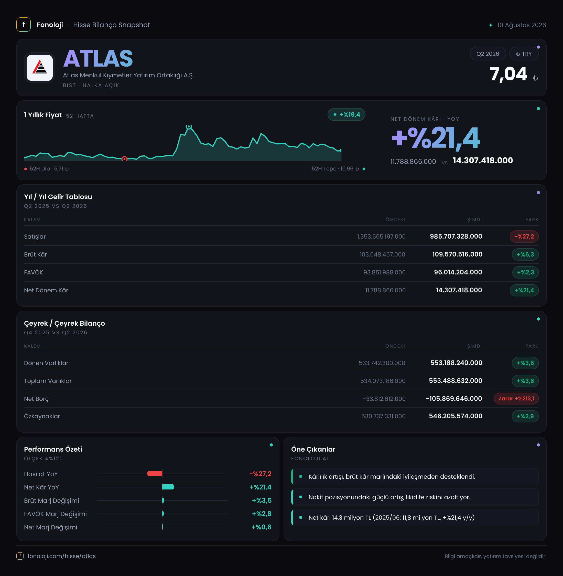Click the 52H Dip · 5,71 label
Screen dimensions: 563x576
tap(49, 169)
